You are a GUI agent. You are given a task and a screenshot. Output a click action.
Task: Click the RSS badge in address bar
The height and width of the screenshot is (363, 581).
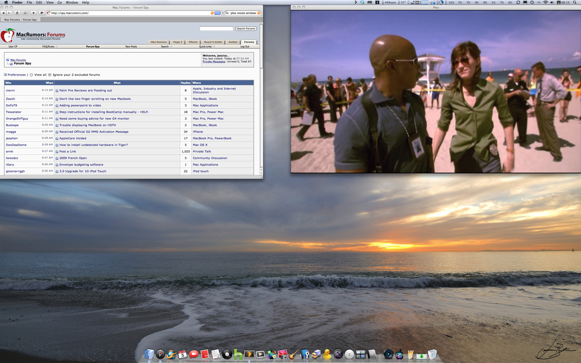point(217,13)
